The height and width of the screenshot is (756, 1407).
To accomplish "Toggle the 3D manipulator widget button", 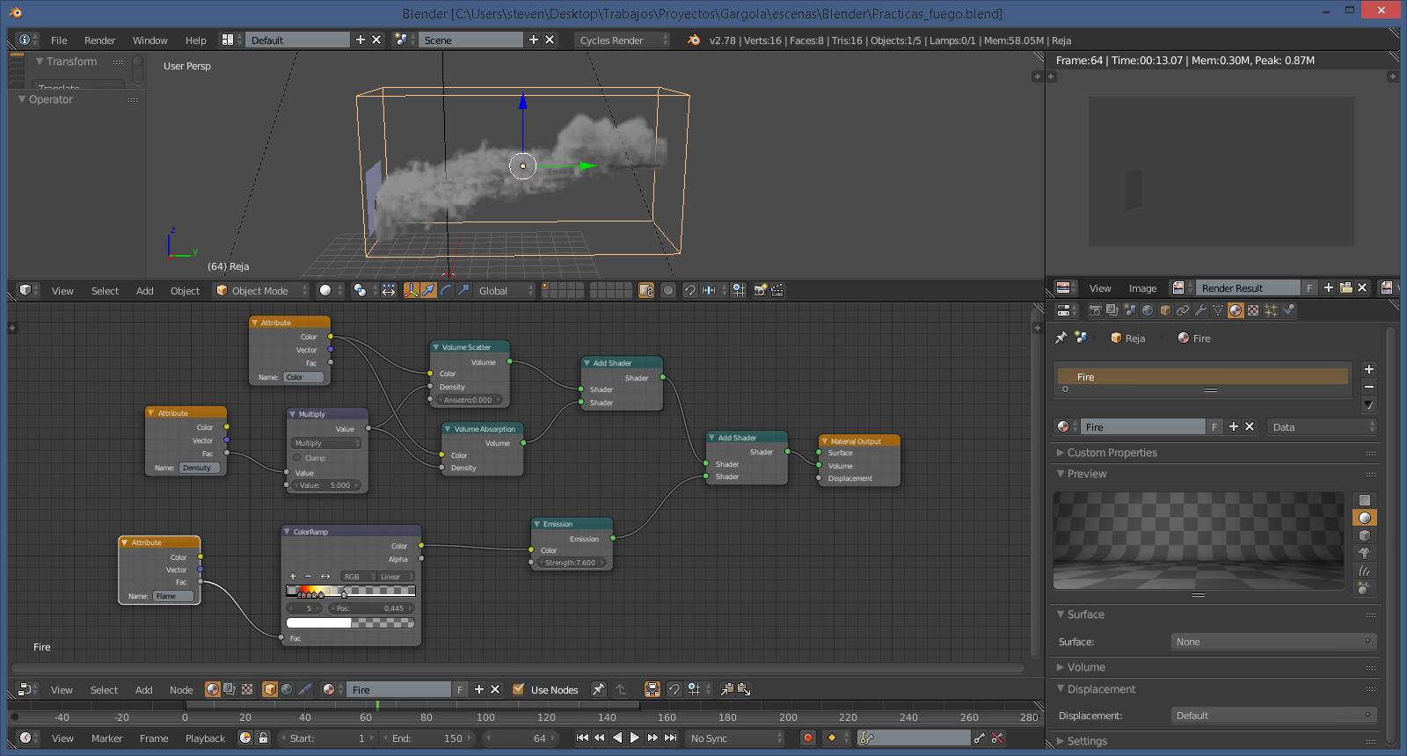I will (411, 291).
